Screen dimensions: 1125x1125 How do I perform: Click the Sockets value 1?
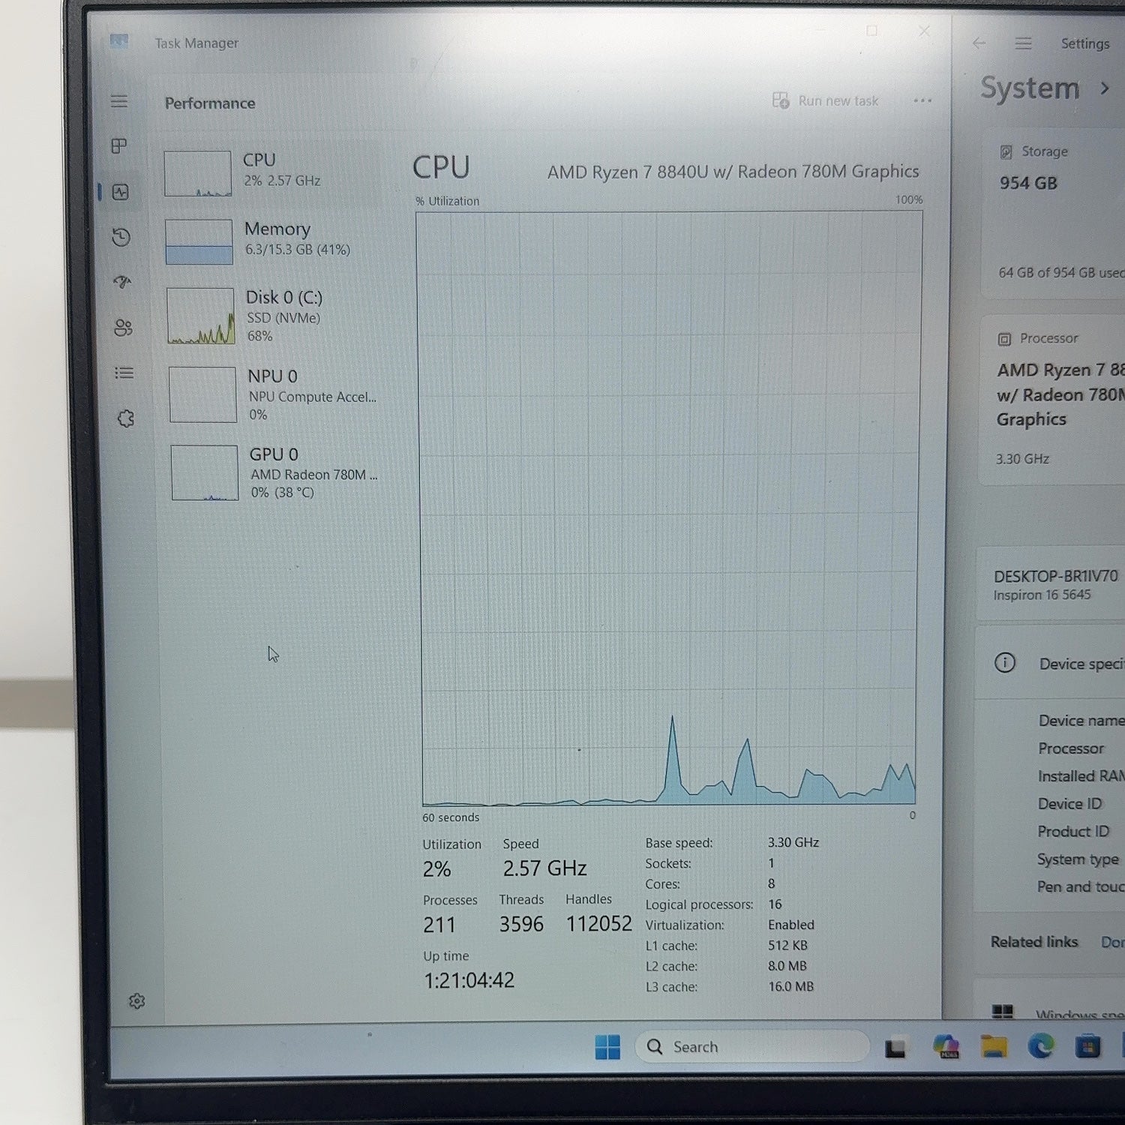pyautogui.click(x=771, y=863)
